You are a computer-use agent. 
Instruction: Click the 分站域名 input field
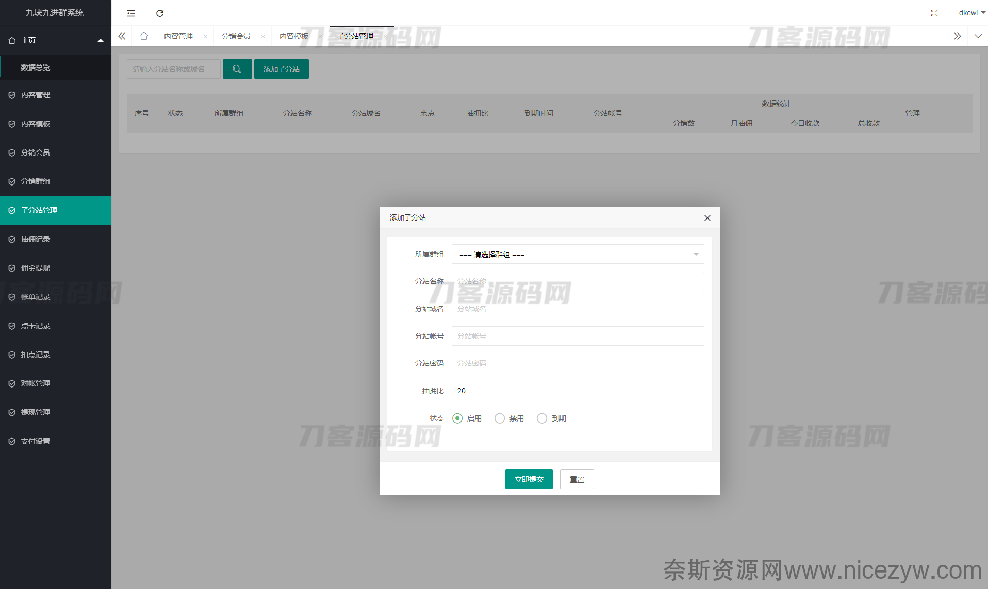click(x=578, y=309)
